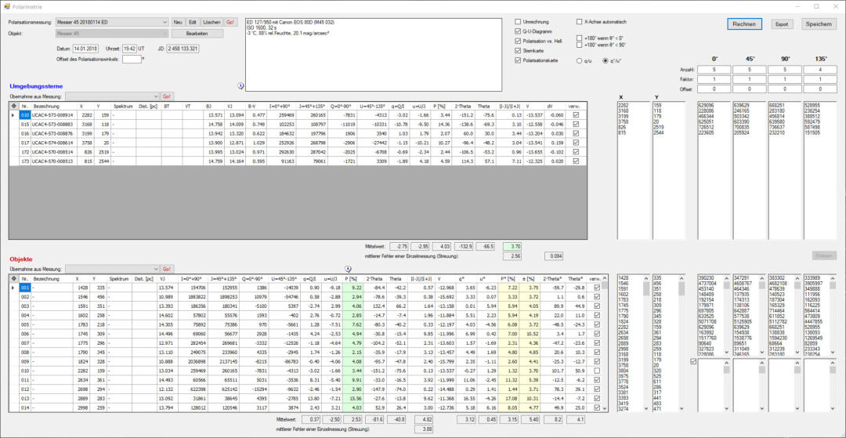Open the Polarisationsmessung dropdown
The image size is (846, 438).
pyautogui.click(x=164, y=22)
